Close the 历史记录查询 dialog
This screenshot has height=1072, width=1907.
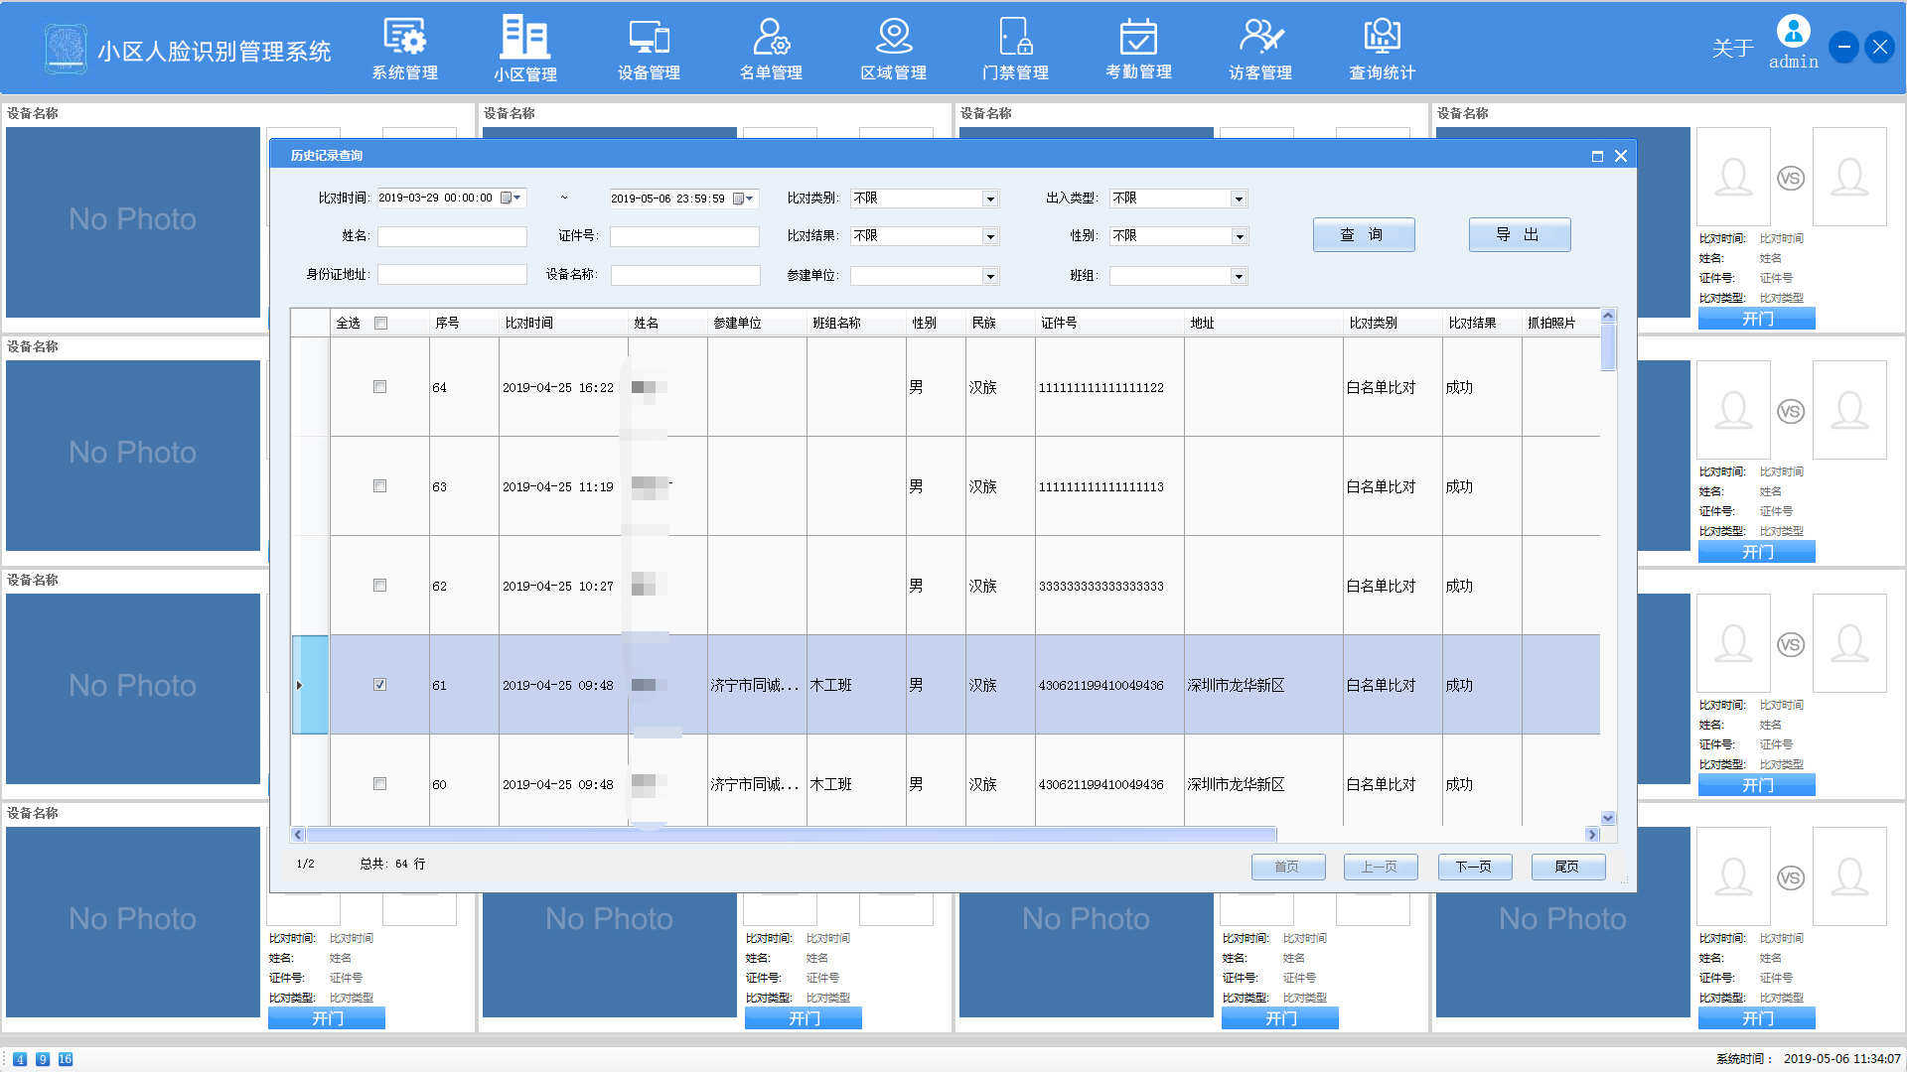(1621, 156)
